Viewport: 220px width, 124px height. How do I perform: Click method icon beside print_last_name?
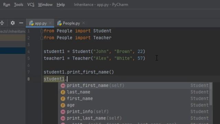pyautogui.click(x=63, y=118)
